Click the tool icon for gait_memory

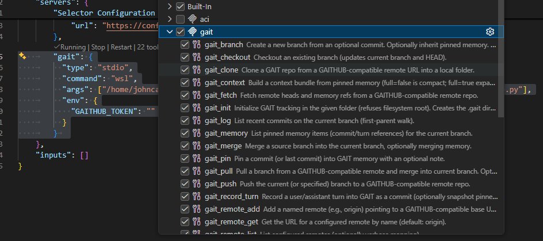click(x=196, y=133)
